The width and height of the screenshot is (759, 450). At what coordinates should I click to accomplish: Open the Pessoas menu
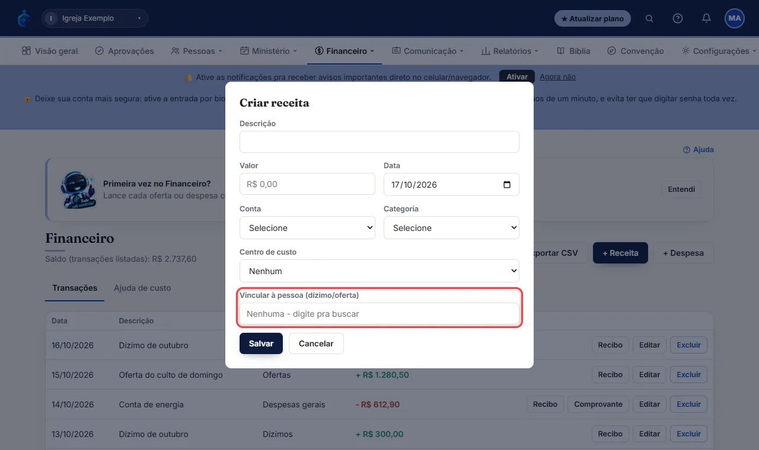[196, 51]
